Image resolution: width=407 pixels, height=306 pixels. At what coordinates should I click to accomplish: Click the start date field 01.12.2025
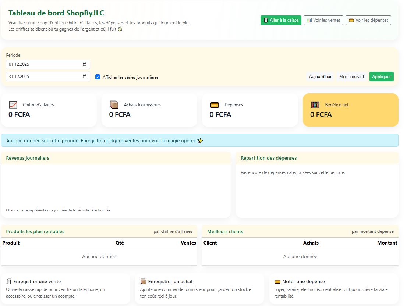tap(40, 64)
